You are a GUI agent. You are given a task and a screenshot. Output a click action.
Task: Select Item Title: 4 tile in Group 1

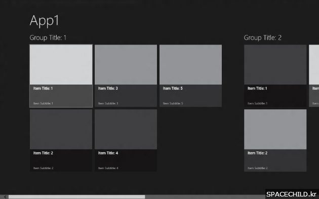tap(126, 140)
